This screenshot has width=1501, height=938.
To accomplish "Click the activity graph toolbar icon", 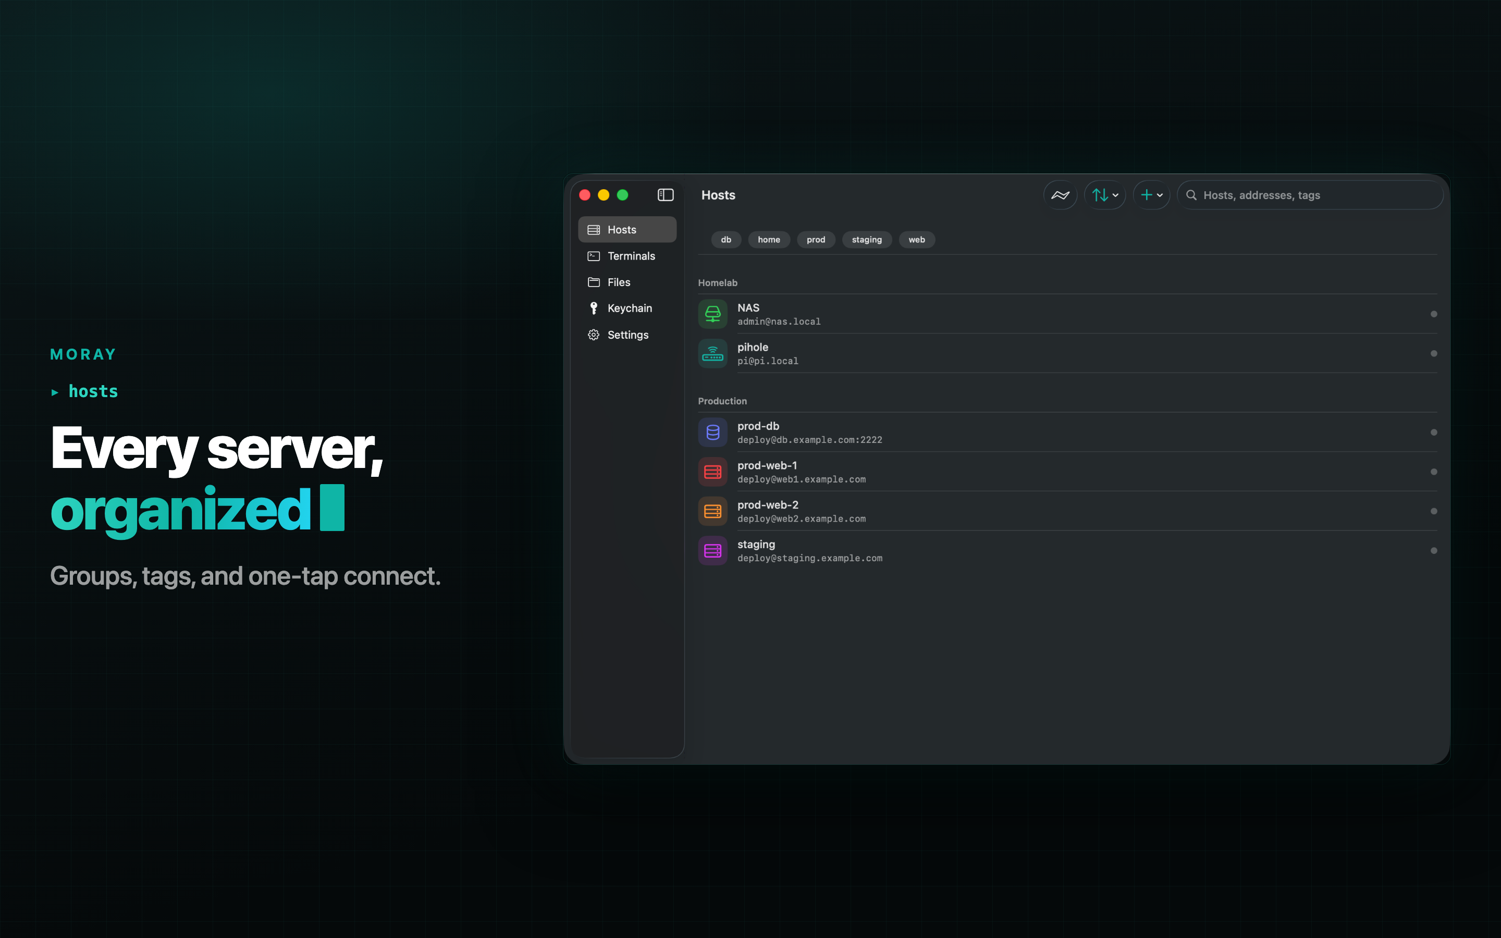I will pos(1060,195).
